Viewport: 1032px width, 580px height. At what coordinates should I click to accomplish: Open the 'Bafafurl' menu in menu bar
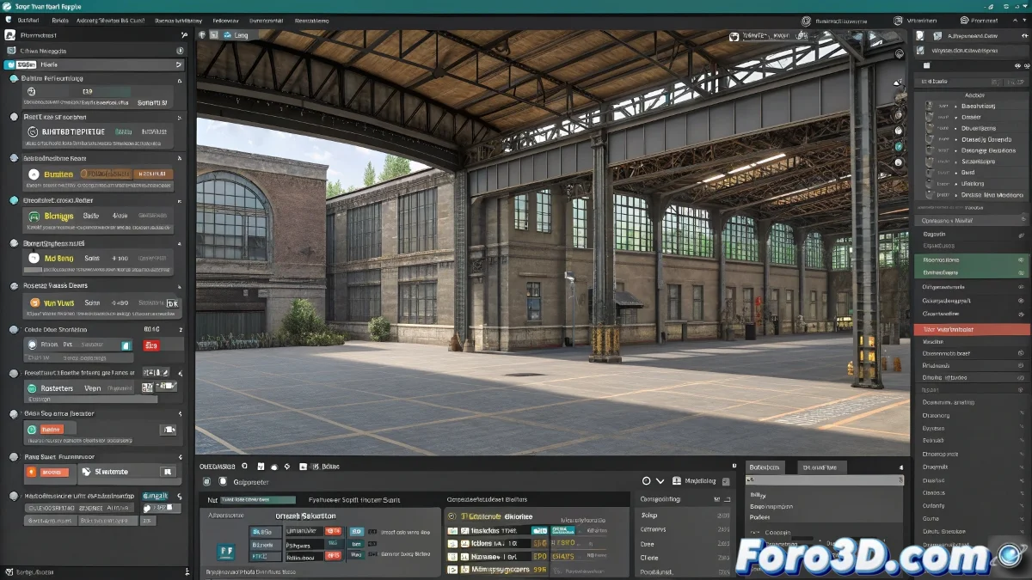tap(28, 19)
